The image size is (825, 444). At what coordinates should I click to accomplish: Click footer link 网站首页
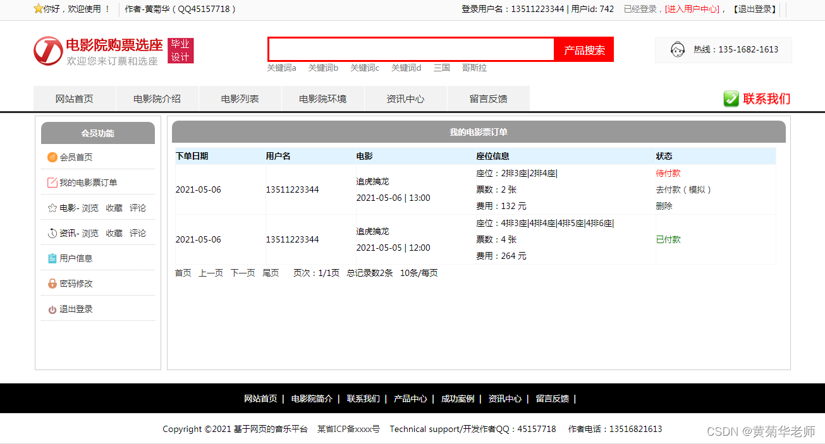pyautogui.click(x=260, y=399)
